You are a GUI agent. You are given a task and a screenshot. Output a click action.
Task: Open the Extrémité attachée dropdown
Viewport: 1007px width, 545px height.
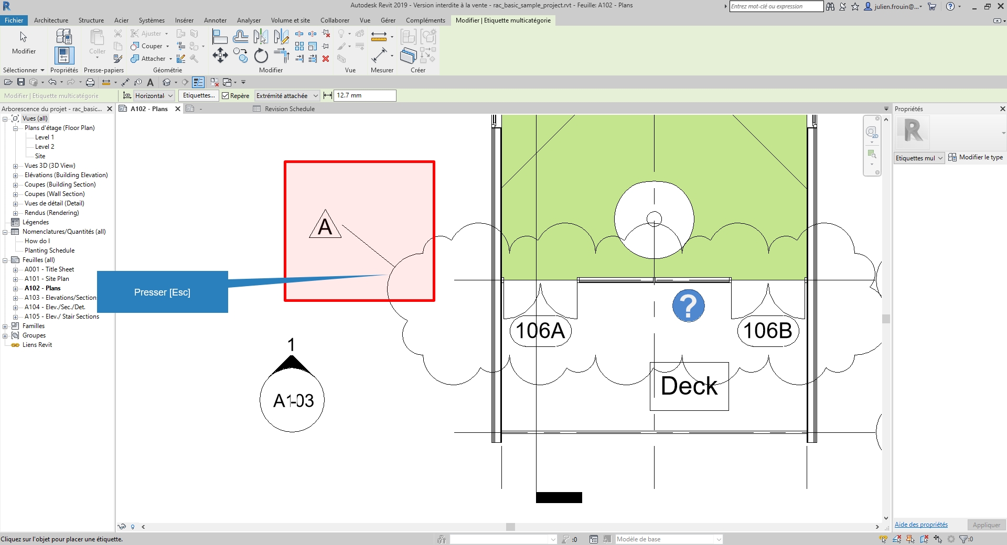287,96
